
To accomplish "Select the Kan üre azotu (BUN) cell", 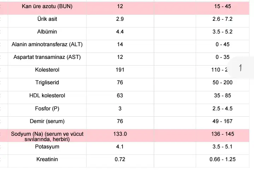I will pos(47,6).
